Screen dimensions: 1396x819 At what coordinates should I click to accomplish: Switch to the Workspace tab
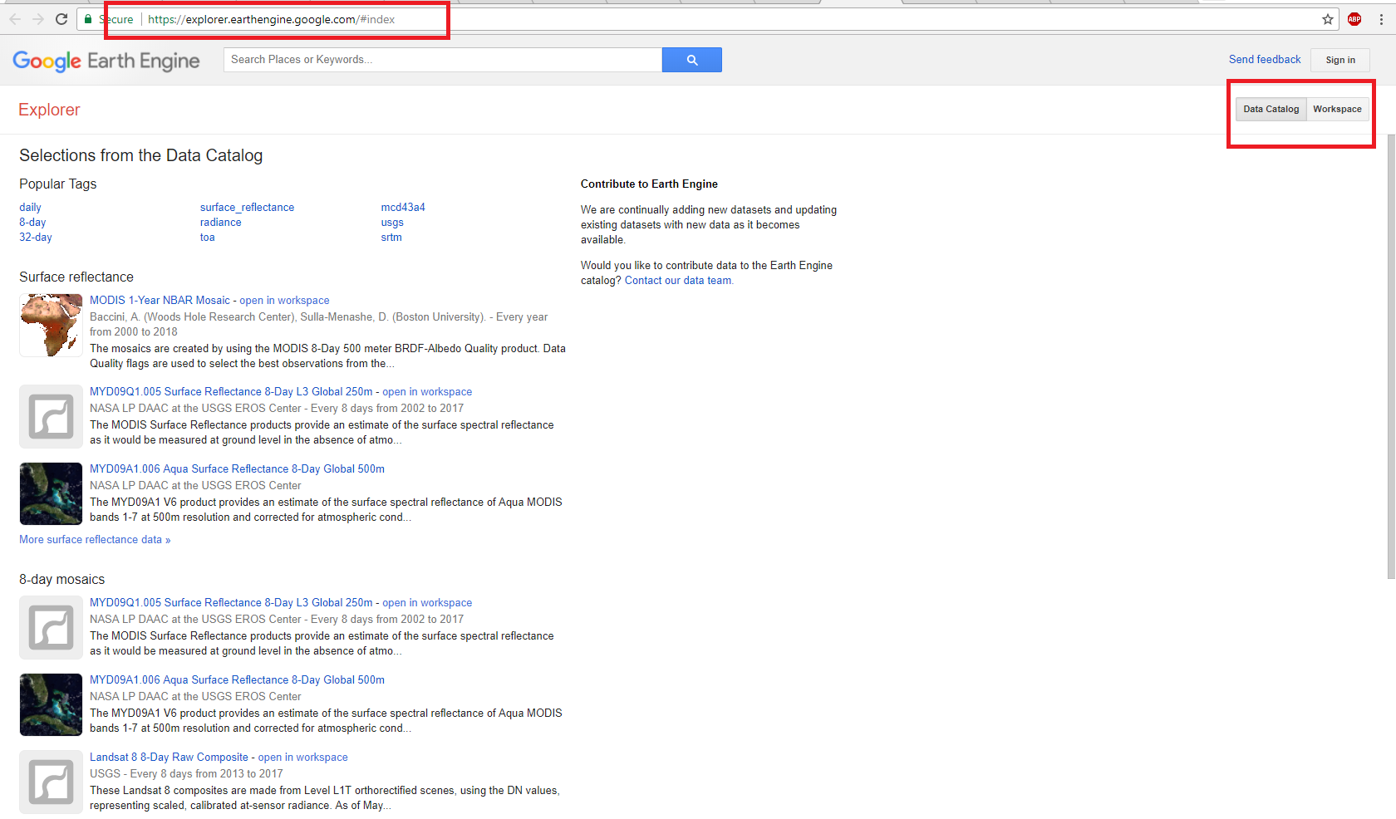click(1337, 109)
